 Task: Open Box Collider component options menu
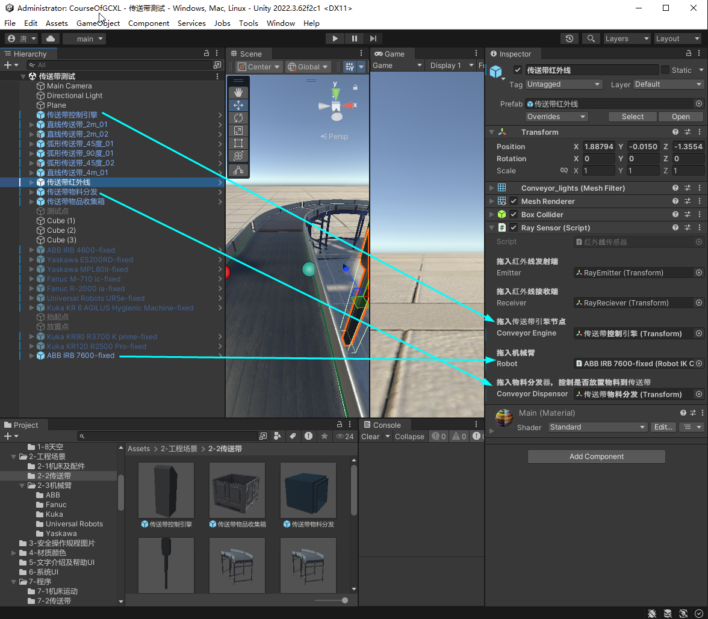click(x=700, y=215)
